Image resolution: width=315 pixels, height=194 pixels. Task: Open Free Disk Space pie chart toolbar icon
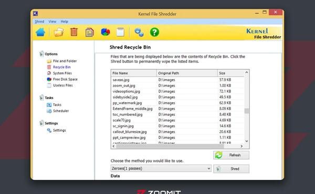[106, 32]
